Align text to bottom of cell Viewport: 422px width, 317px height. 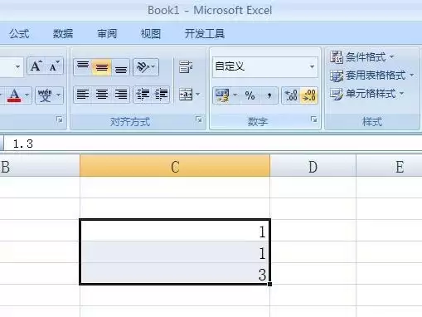121,66
